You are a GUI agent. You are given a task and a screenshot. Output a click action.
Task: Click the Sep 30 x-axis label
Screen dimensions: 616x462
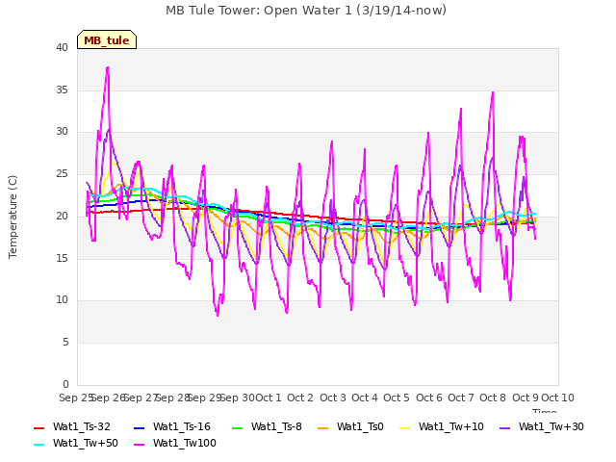238,398
